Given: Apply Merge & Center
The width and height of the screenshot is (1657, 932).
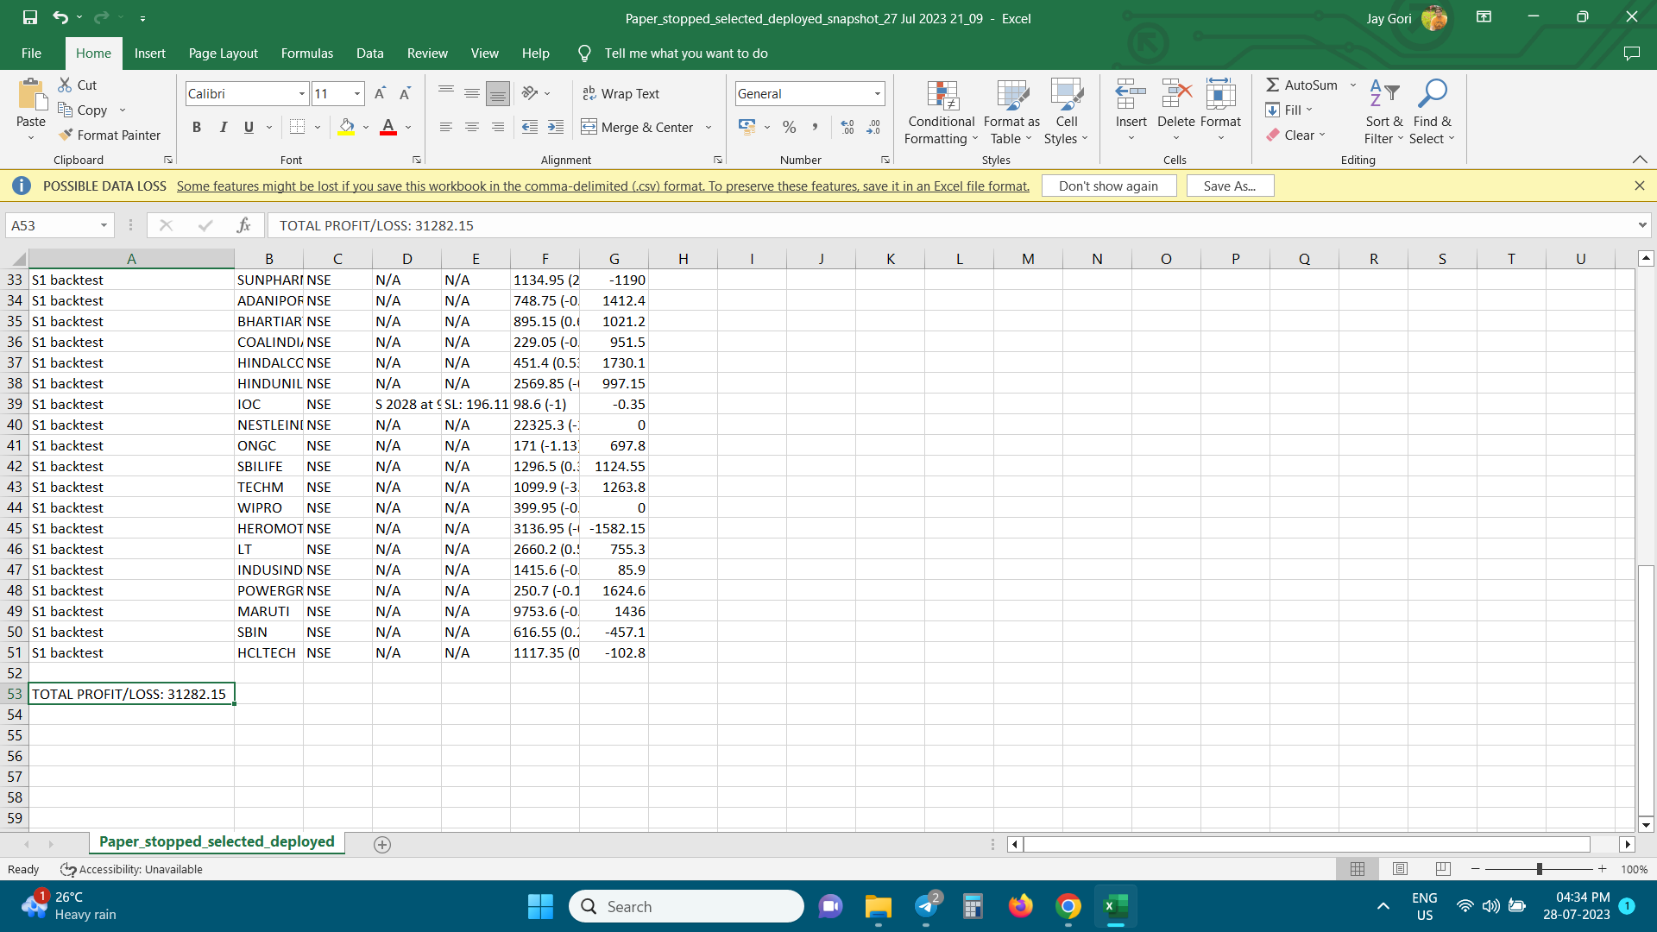Looking at the screenshot, I should (x=639, y=127).
